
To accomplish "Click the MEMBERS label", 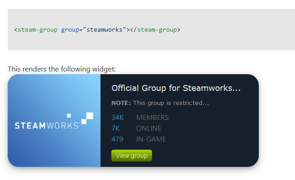I will tap(152, 118).
